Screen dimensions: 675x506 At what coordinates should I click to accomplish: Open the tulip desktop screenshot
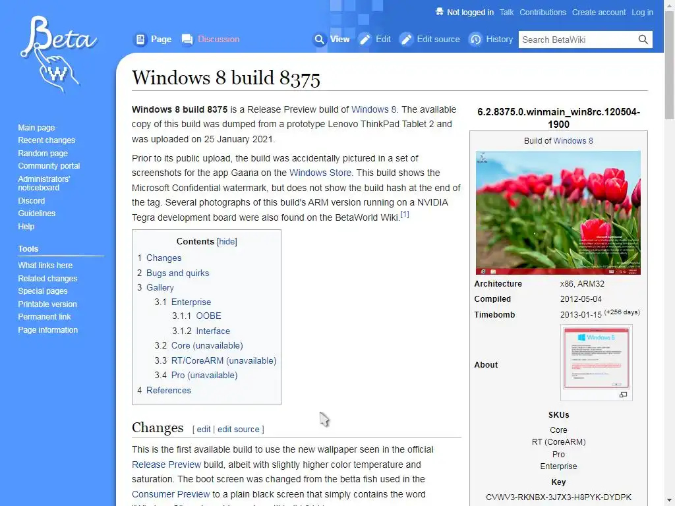(x=558, y=213)
